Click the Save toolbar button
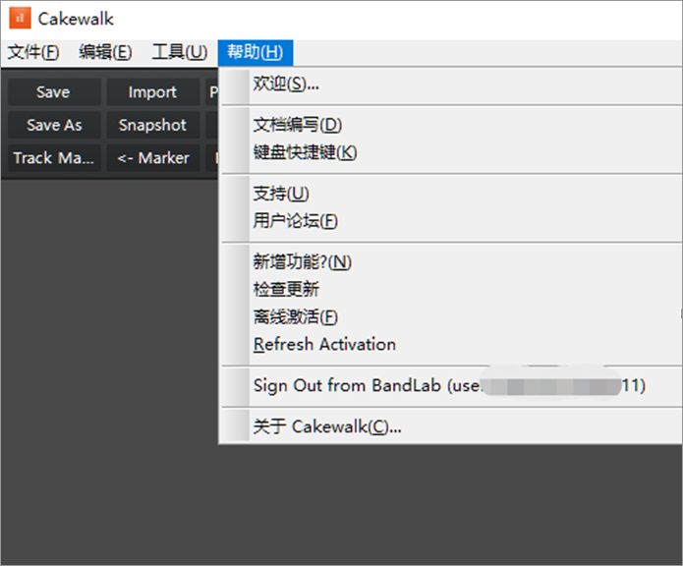 tap(54, 91)
